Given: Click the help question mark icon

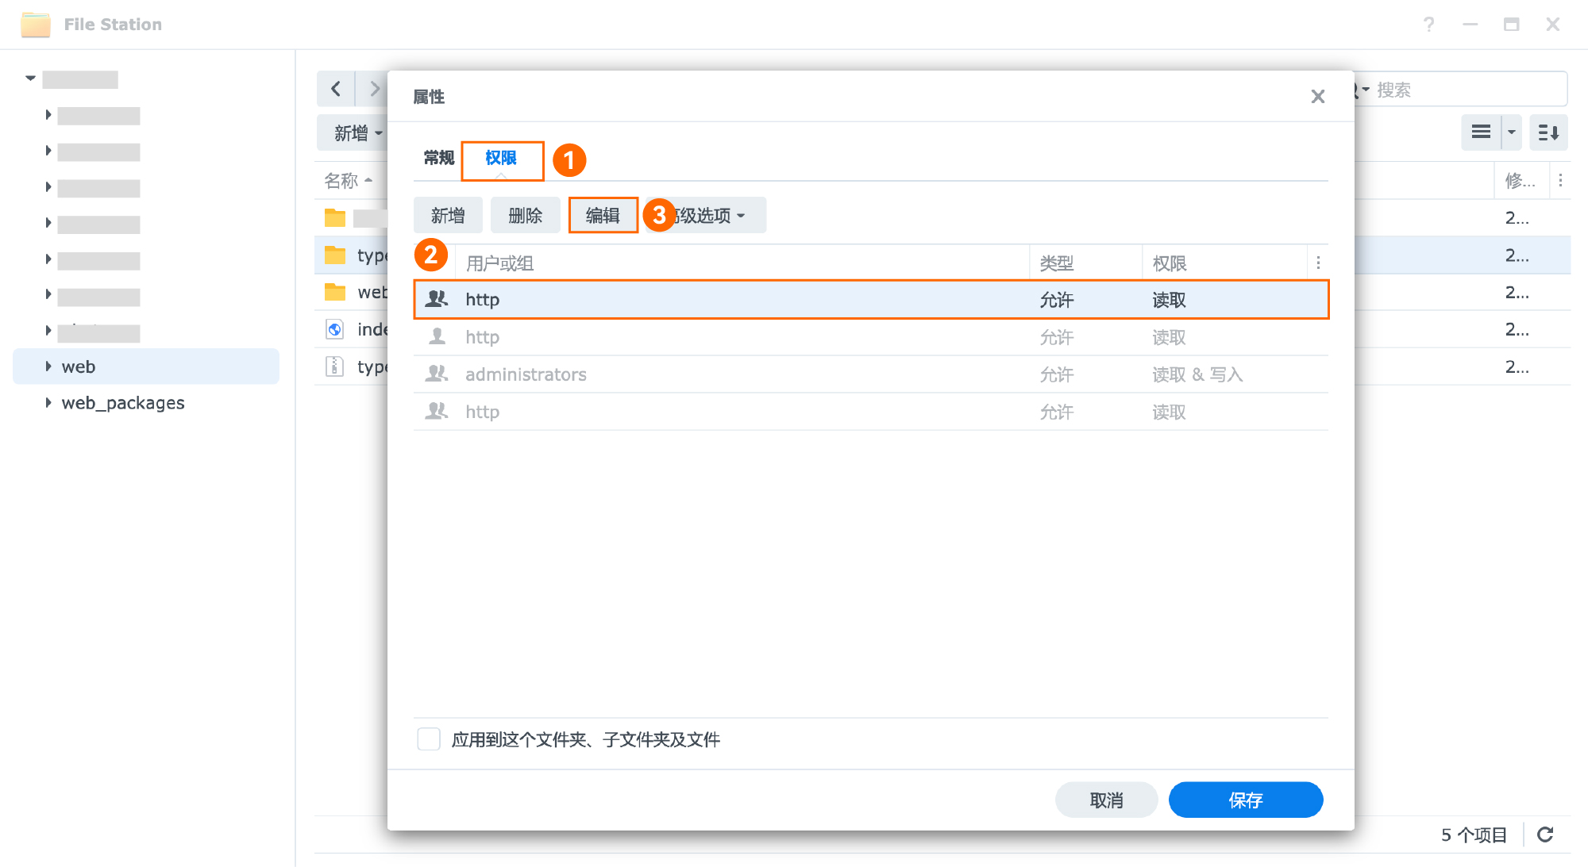Looking at the screenshot, I should pyautogui.click(x=1428, y=25).
